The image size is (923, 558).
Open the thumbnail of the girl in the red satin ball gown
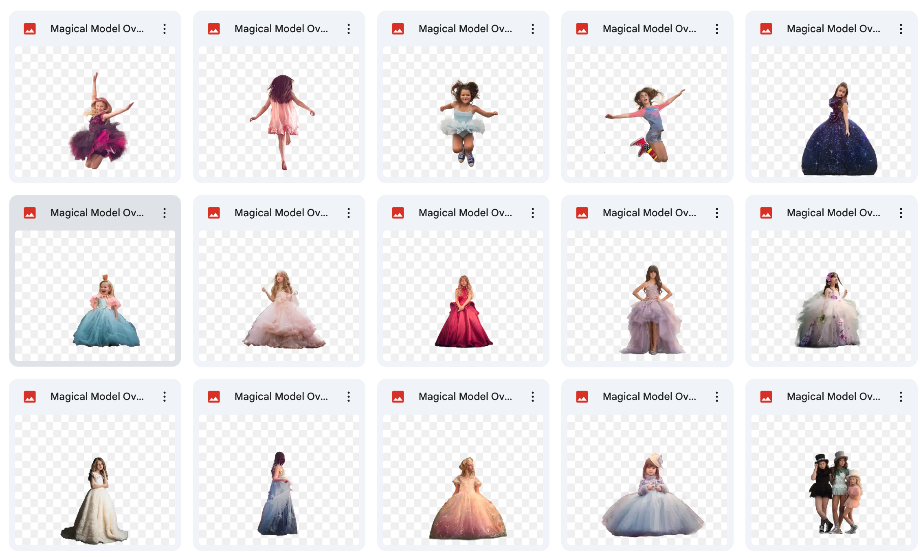(463, 295)
